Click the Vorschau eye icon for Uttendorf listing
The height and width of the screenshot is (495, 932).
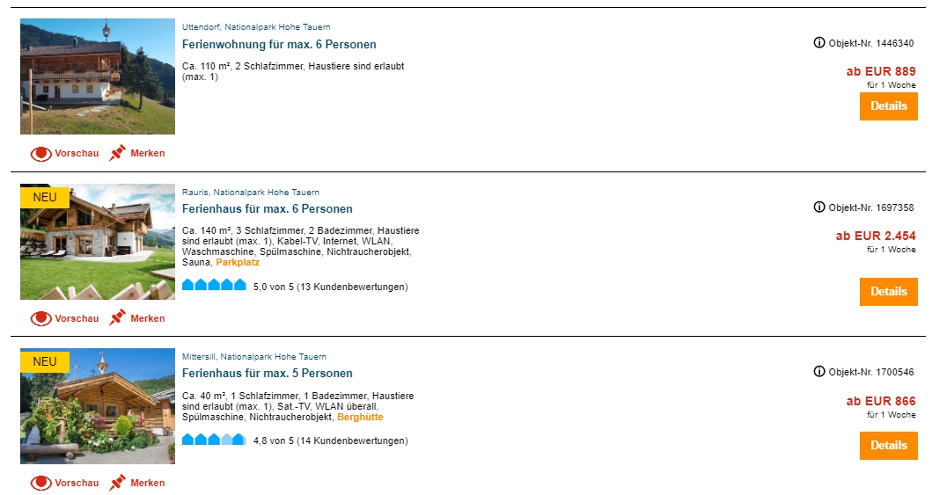[41, 154]
